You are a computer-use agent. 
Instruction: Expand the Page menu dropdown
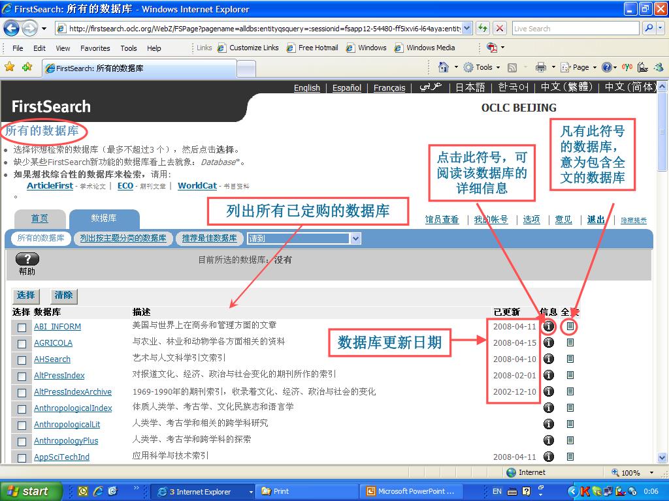[595, 67]
